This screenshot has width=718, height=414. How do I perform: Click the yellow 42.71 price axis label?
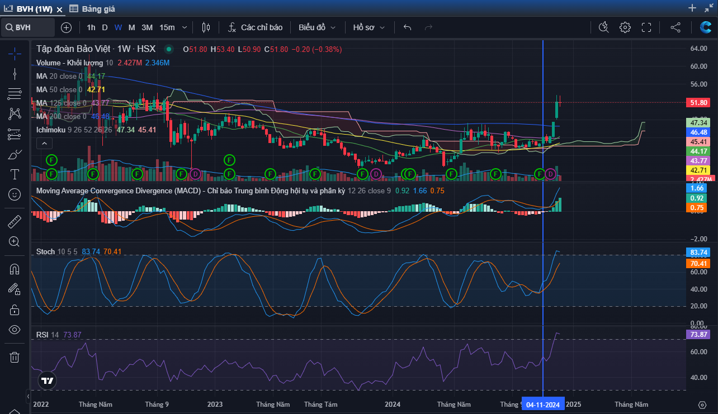[x=700, y=170]
